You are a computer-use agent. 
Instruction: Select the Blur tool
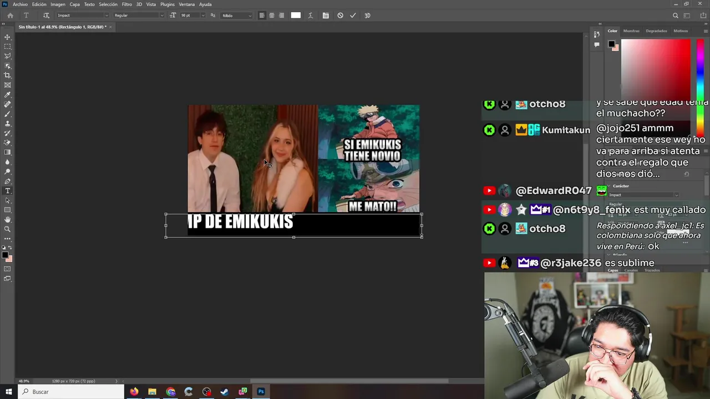pos(7,162)
